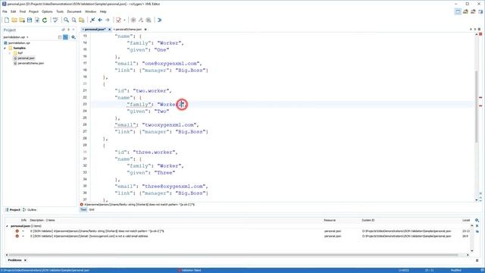The width and height of the screenshot is (485, 273).
Task: Switch to the XQuery Debugger perspective icon
Action: coord(473,12)
